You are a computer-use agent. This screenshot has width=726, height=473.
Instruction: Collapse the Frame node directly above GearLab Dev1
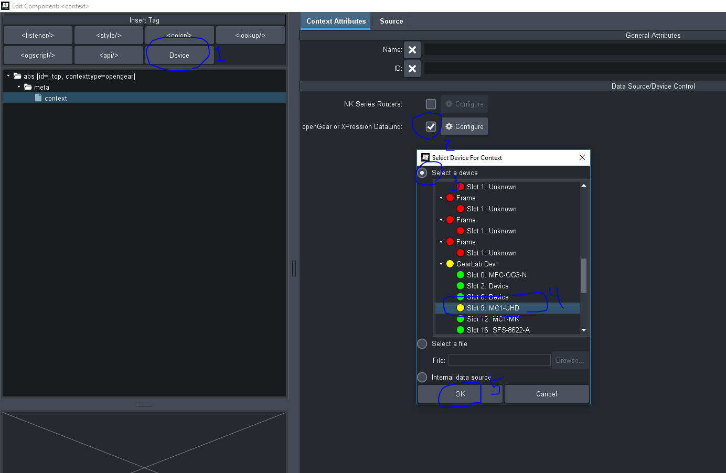[441, 242]
